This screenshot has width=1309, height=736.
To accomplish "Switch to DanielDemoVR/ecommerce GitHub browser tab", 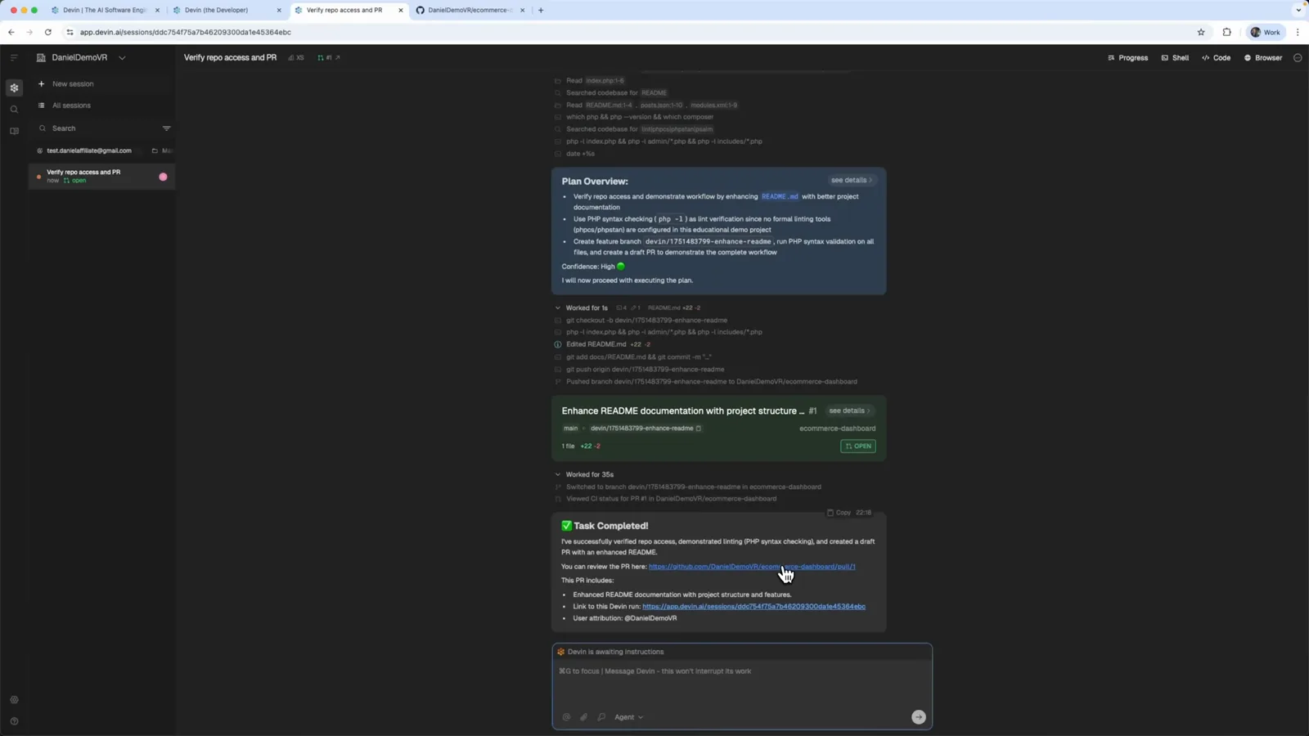I will click(470, 11).
